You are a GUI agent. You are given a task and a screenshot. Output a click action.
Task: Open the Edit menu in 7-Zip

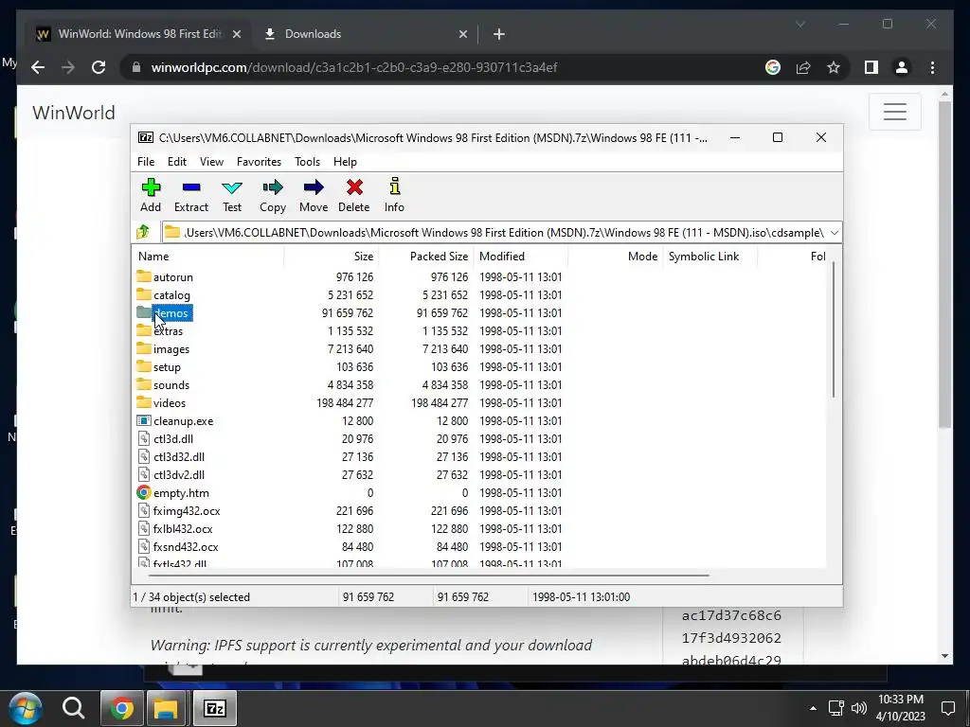(177, 161)
